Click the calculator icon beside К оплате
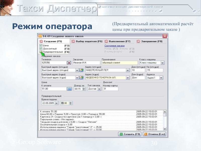Image resolution: width=201 pixels, height=151 pixels. pos(70,89)
